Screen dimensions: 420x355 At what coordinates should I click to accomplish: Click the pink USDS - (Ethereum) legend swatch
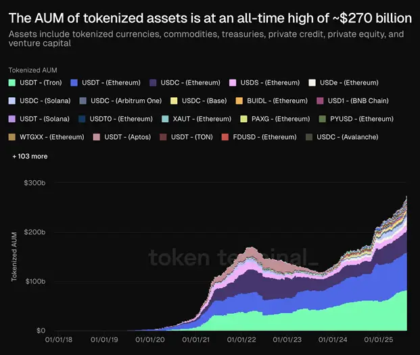[233, 83]
